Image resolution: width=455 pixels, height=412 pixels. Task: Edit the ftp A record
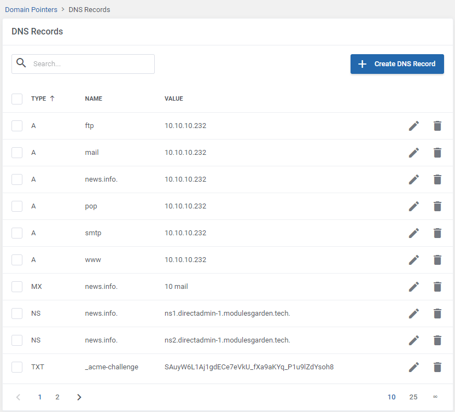(414, 126)
